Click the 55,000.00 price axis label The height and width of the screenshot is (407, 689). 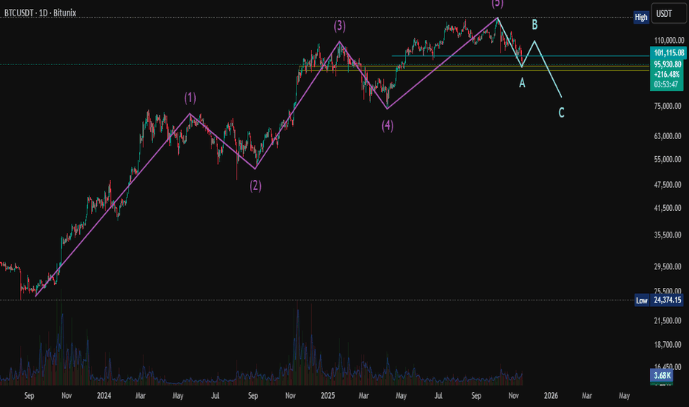668,159
